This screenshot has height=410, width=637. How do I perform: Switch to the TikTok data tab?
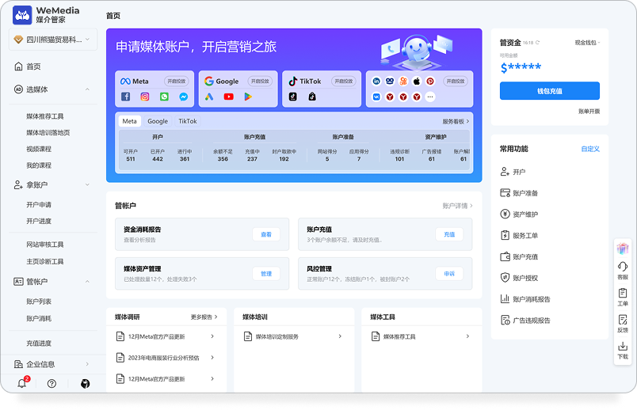click(188, 121)
